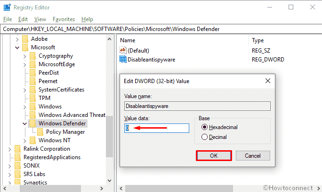
Task: Select the RegisteredApplications tree item
Action: pos(52,157)
